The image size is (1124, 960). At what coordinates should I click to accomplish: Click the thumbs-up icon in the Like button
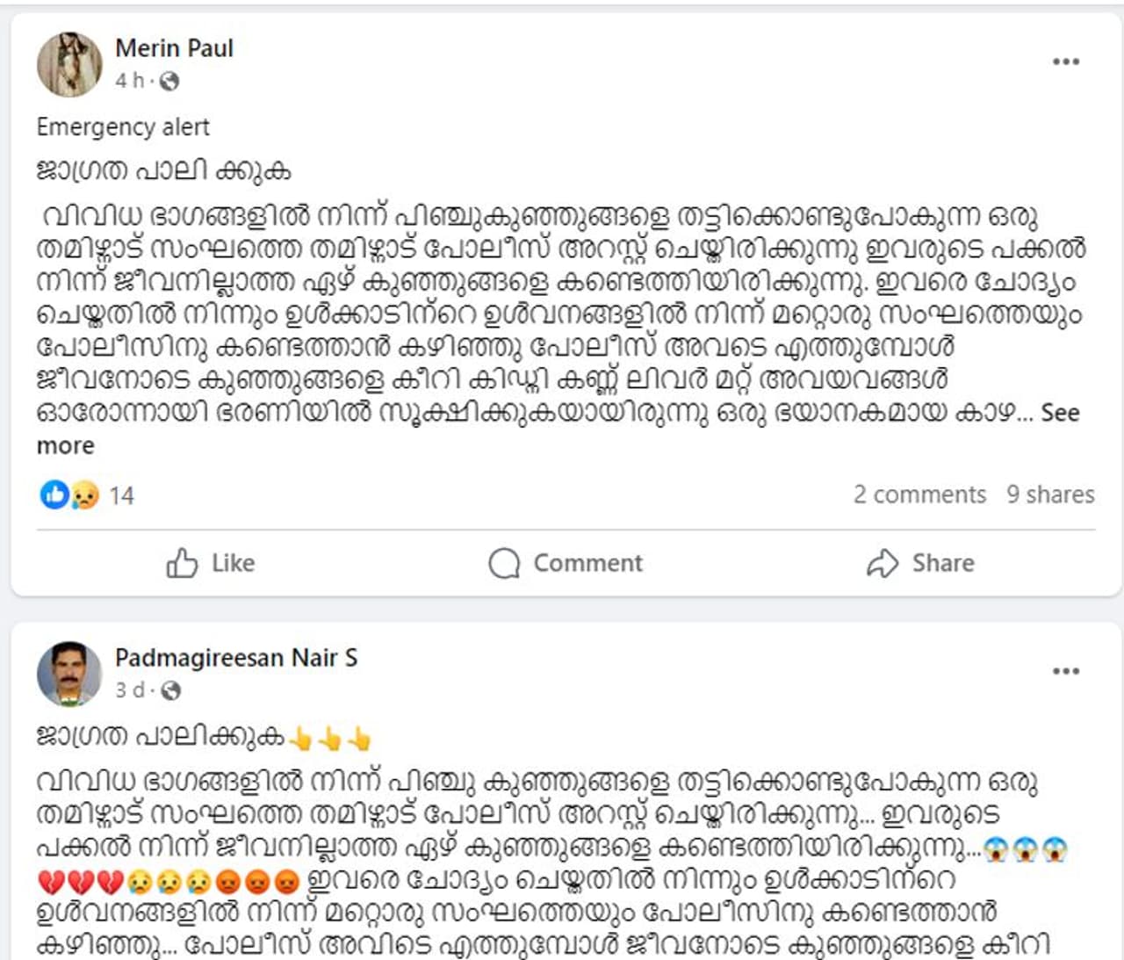coord(182,563)
